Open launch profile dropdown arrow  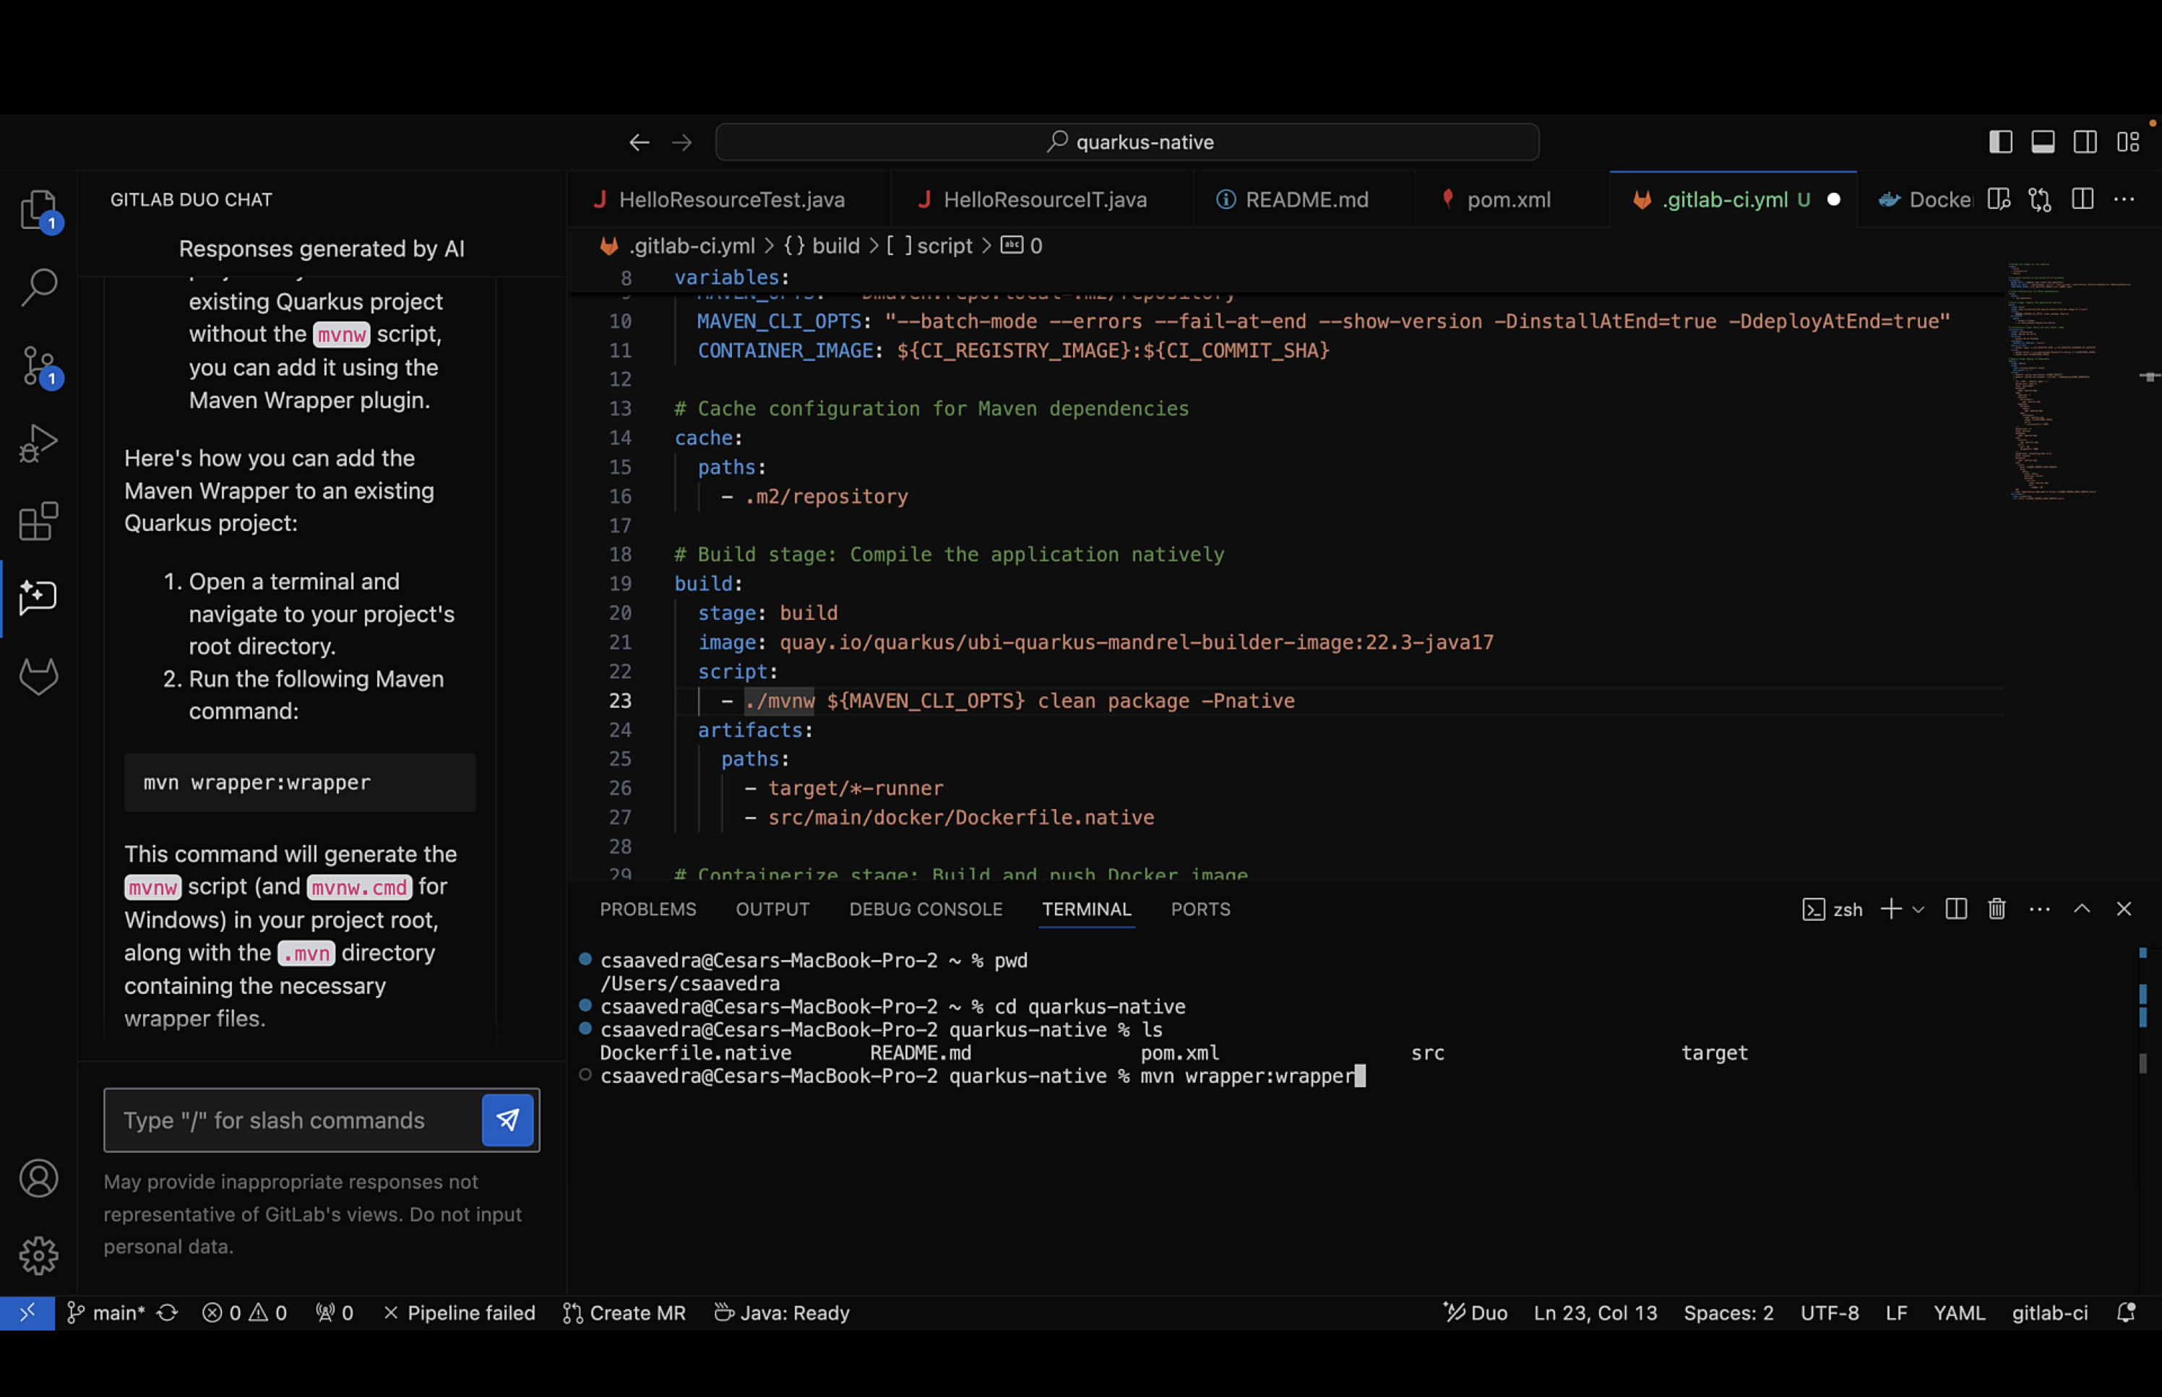tap(1918, 909)
